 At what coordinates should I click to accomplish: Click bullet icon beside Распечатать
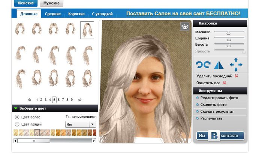coord(197,118)
